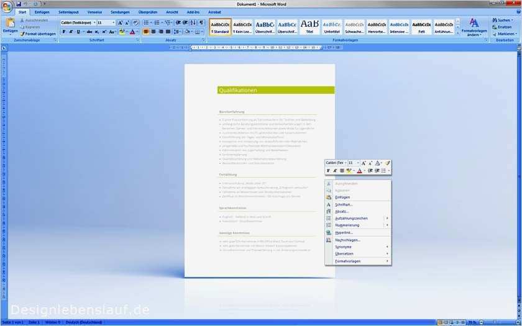Screen dimensions: 522x326
Task: Save the document from the quick access toolbar
Action: pos(19,4)
